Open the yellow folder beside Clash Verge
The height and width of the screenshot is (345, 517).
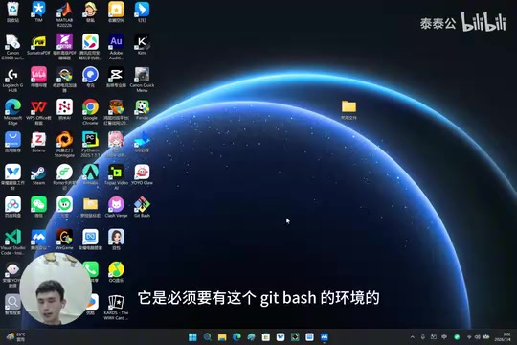90,207
